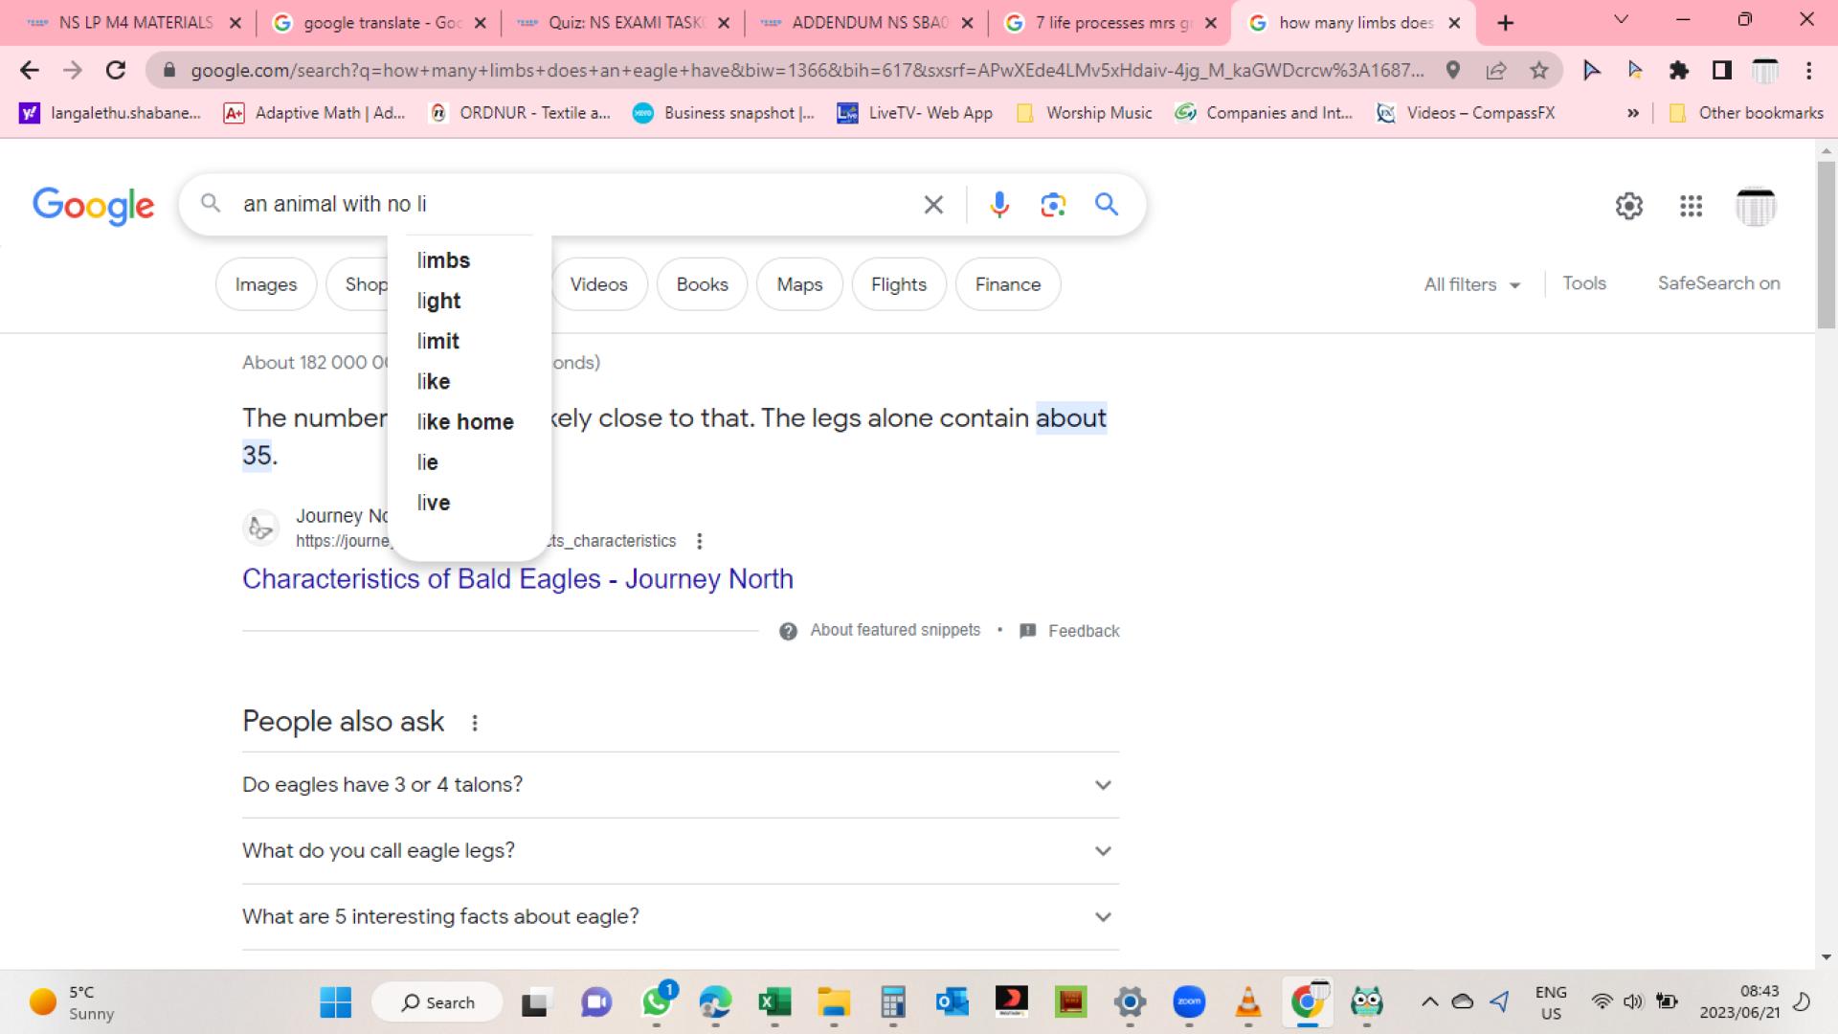Expand 'Do eagles have 3 or 4 talons?'
Screen dimensions: 1838x1034
point(681,785)
